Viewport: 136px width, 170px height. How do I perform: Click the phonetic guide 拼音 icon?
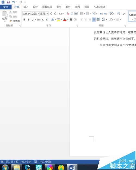72,14
